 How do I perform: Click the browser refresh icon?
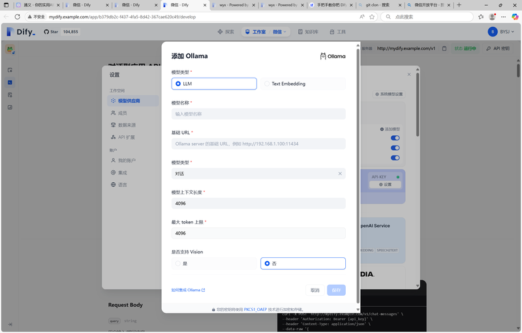(18, 17)
